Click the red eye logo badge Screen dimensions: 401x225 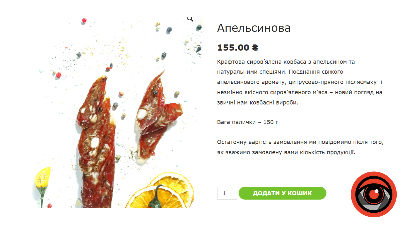click(374, 194)
